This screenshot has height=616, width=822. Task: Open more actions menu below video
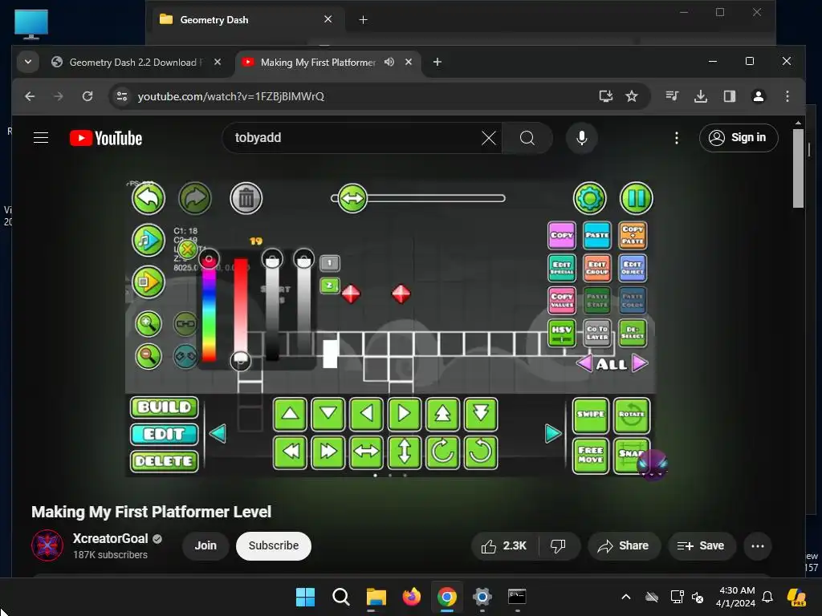(x=758, y=545)
